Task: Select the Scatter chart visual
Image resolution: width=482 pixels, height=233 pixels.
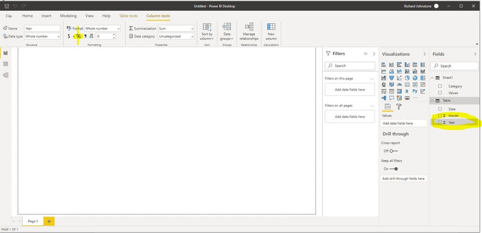Action: point(399,78)
